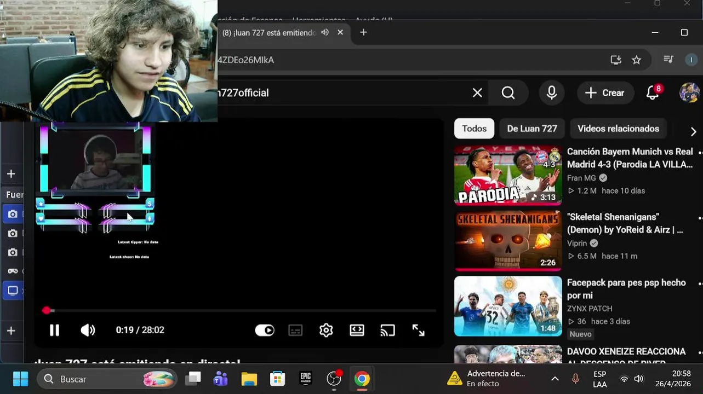Open Facepack para pes psp title
Screen dimensions: 703x394
click(x=626, y=289)
